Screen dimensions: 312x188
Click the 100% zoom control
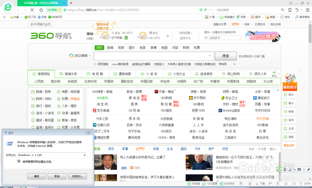[305, 184]
